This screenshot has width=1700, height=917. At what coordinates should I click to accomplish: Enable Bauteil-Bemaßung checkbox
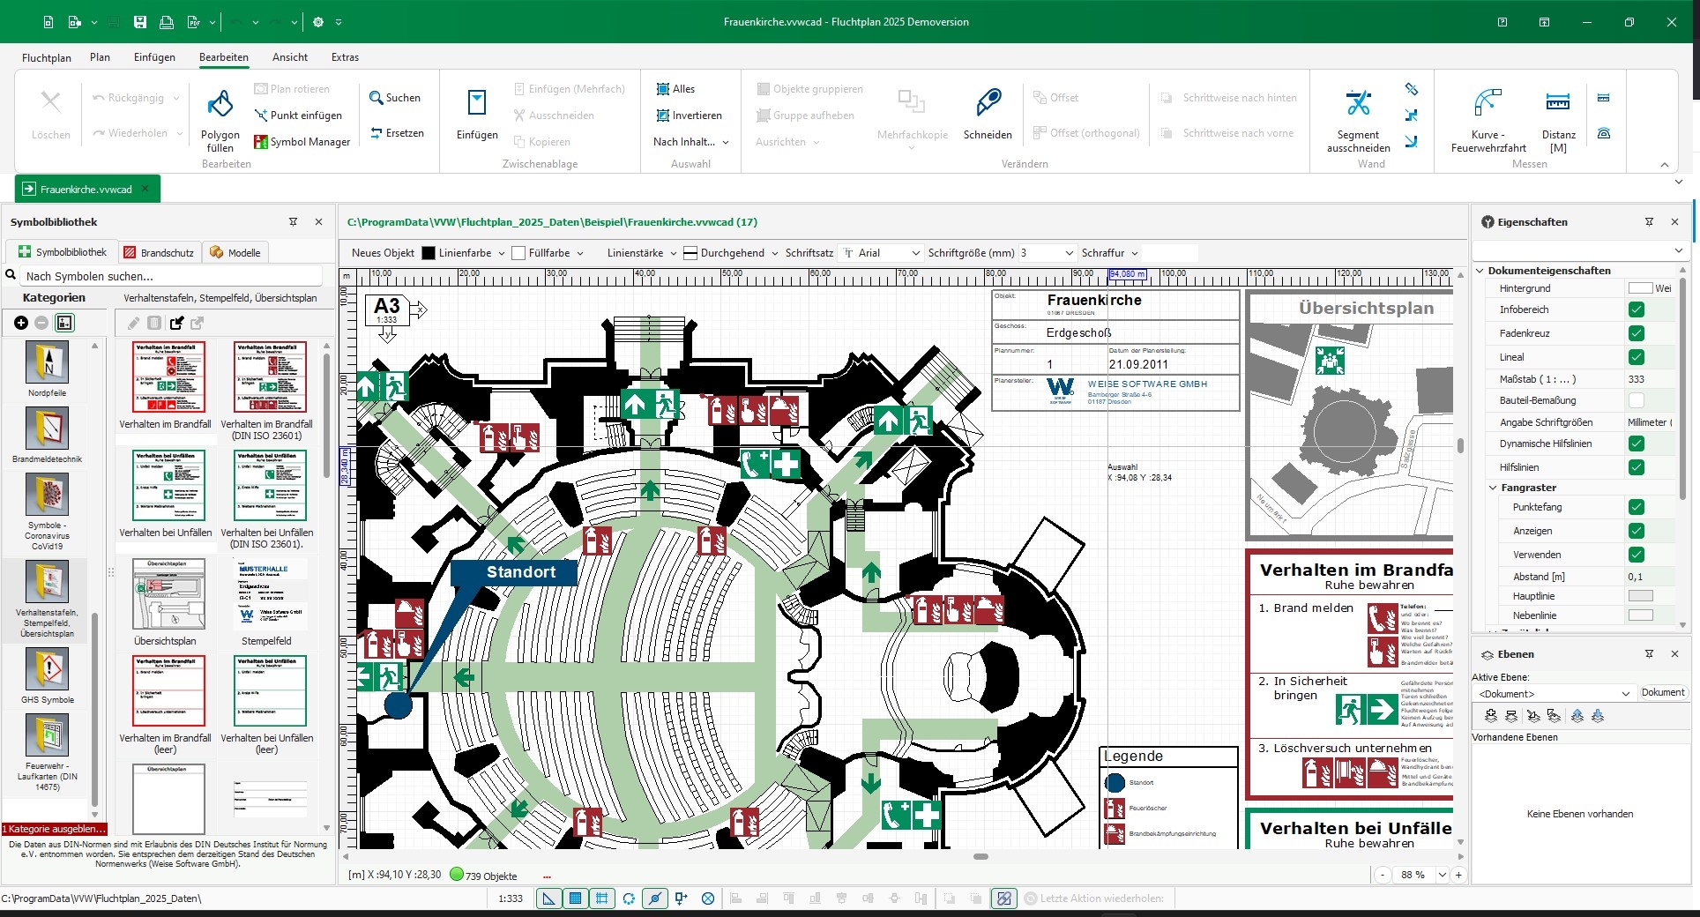pyautogui.click(x=1637, y=400)
